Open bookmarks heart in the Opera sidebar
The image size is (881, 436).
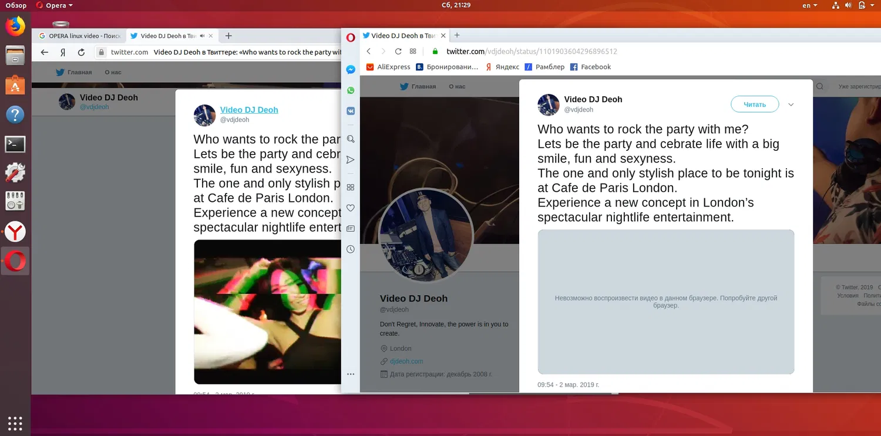tap(351, 208)
